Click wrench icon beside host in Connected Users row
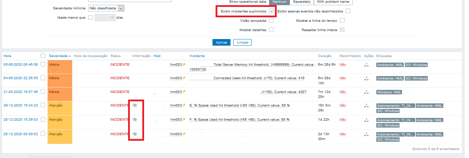 pyautogui.click(x=184, y=78)
